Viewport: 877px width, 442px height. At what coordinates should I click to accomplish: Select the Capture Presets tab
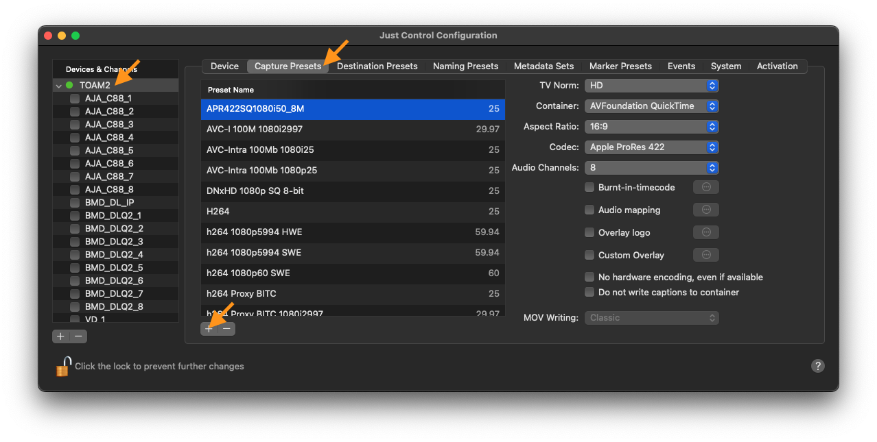pos(288,66)
